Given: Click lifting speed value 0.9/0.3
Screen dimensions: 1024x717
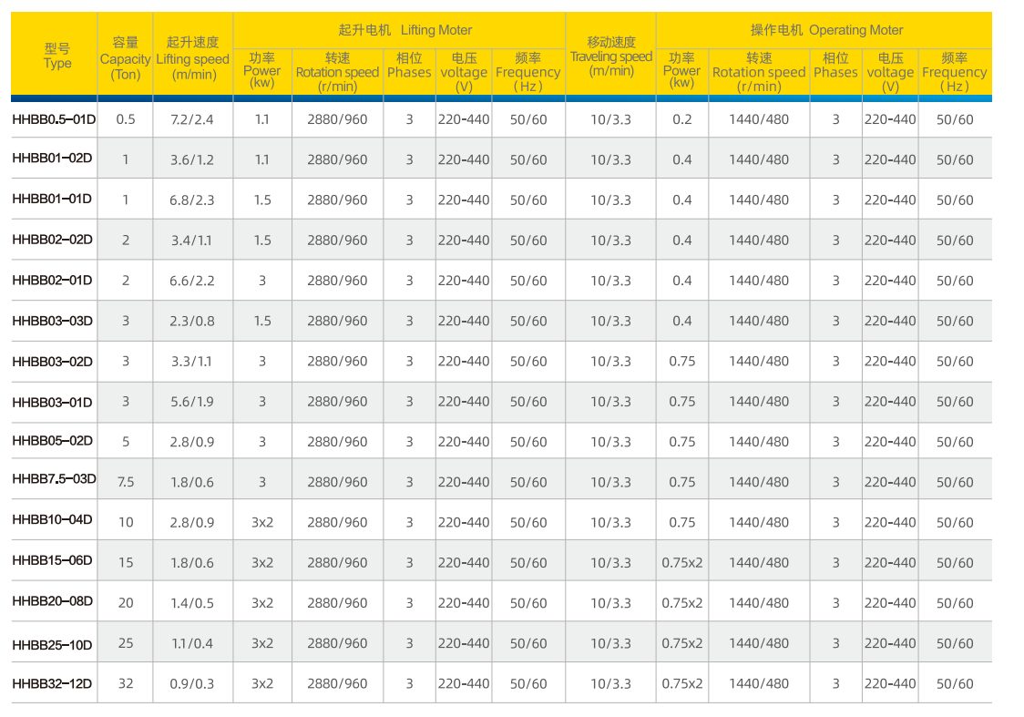Looking at the screenshot, I should [192, 684].
